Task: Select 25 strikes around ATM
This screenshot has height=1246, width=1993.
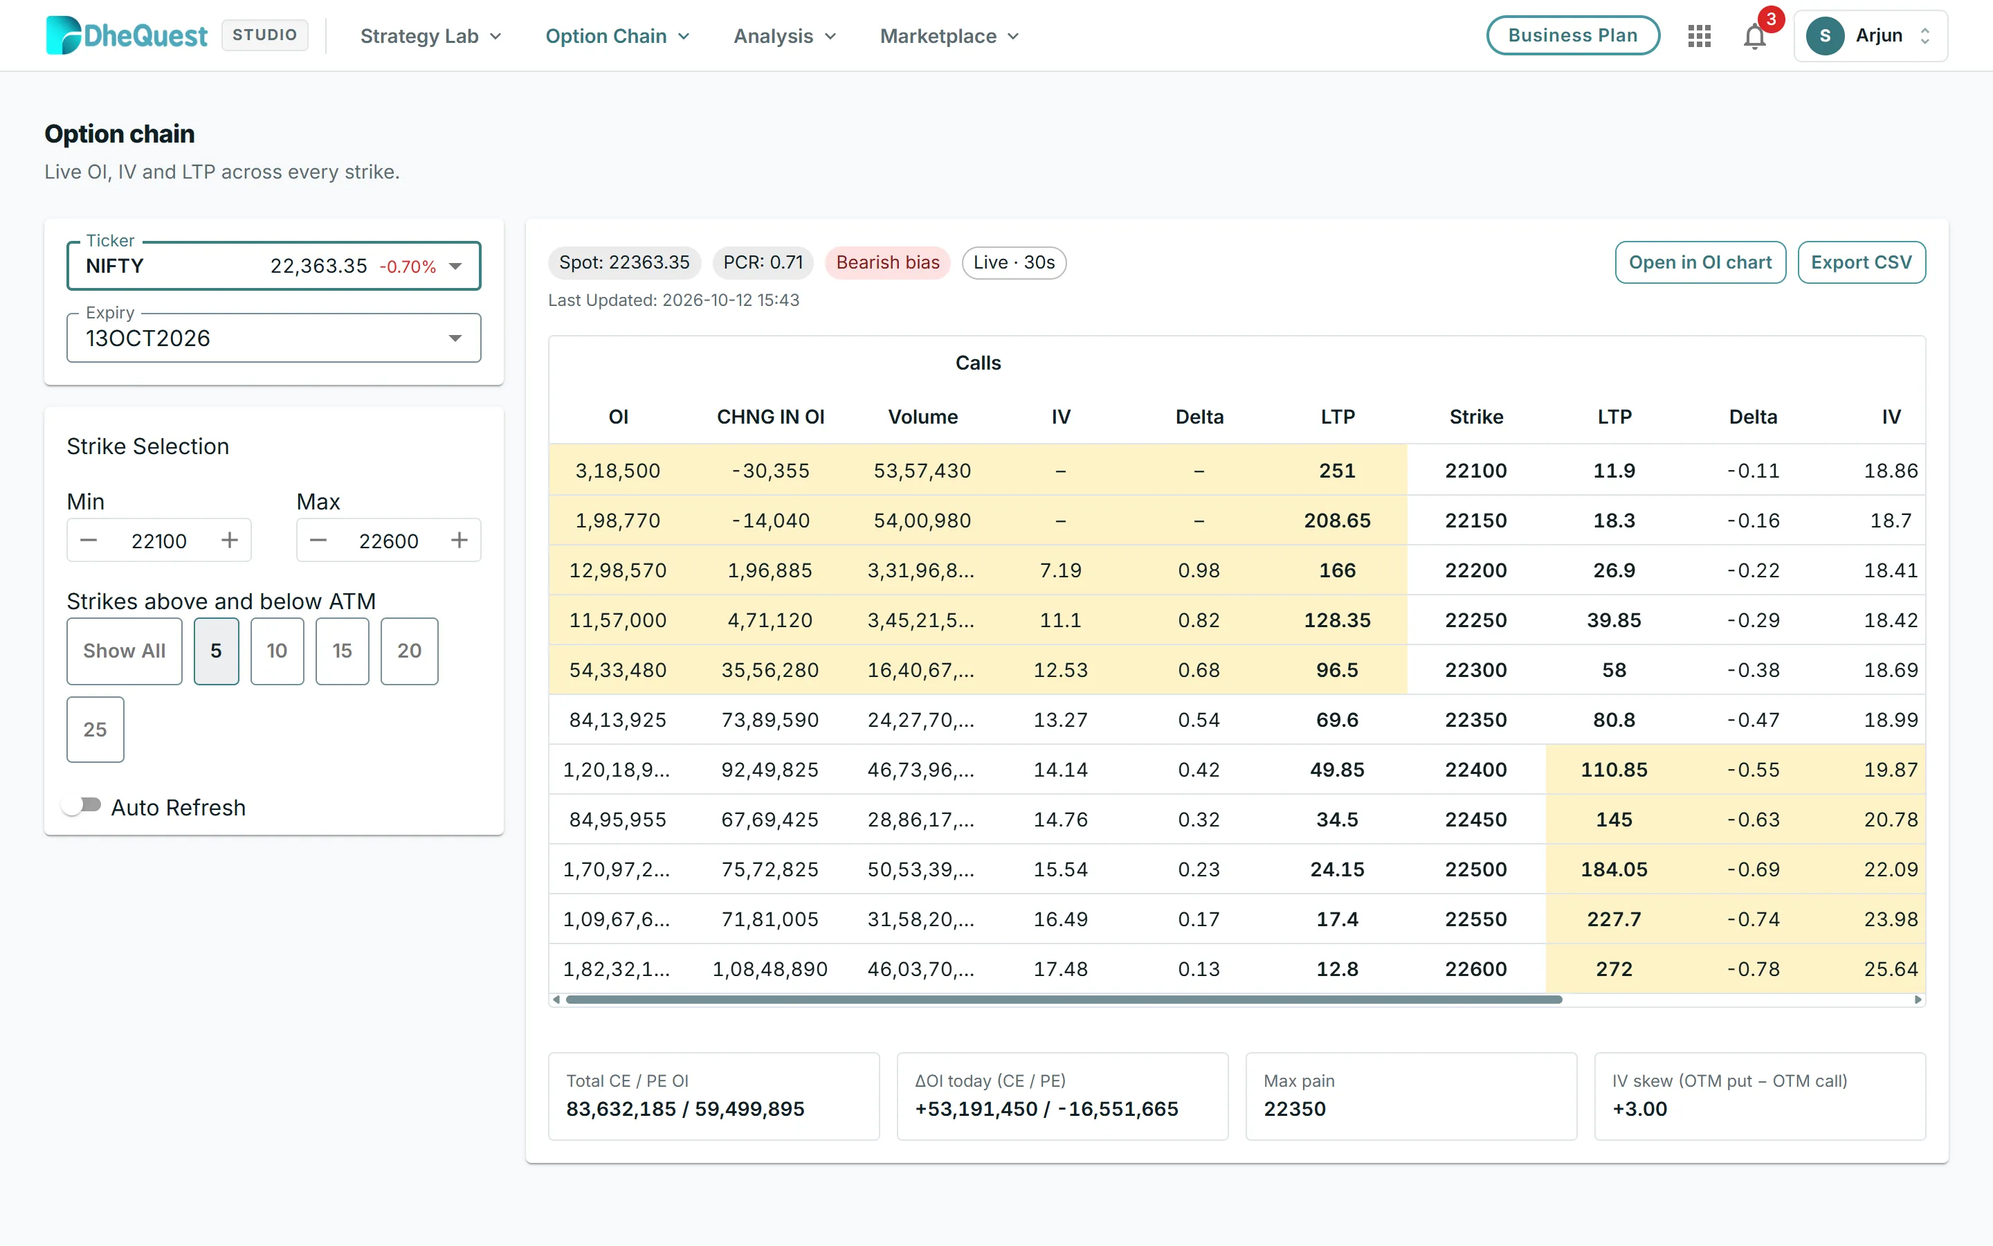Action: (95, 730)
